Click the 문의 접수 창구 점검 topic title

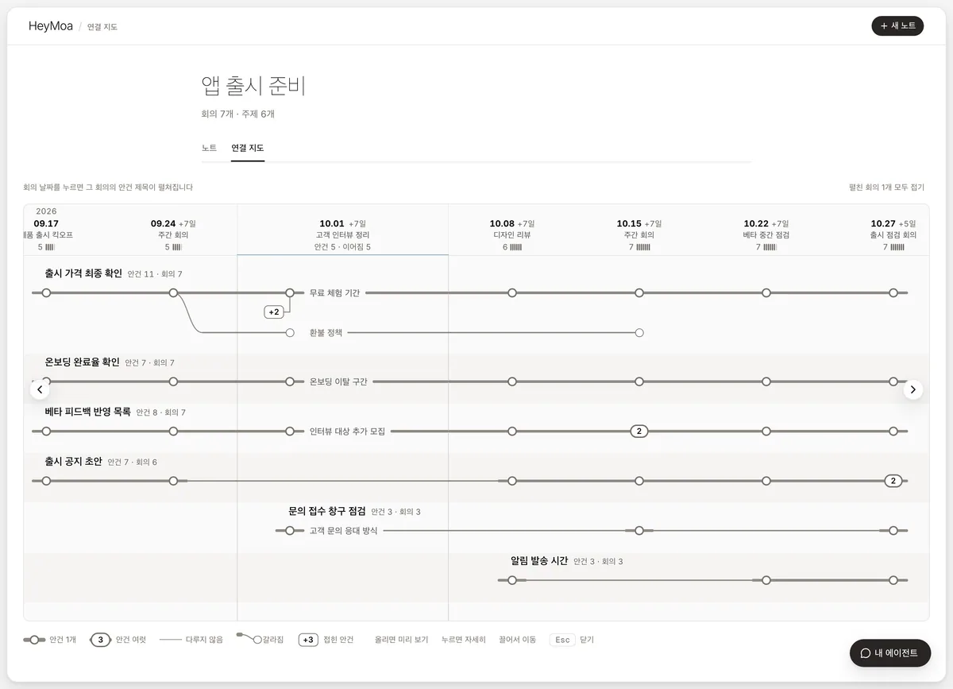327,511
